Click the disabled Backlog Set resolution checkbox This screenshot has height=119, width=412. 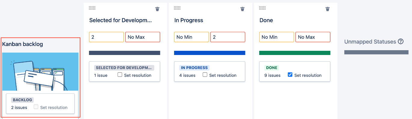(36, 107)
